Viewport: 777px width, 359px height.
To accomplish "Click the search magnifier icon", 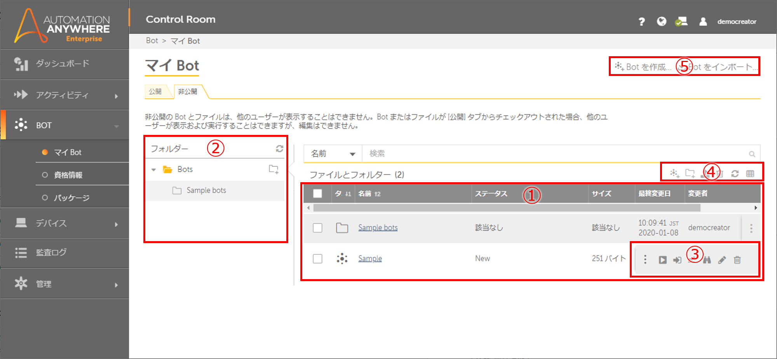I will [x=752, y=154].
